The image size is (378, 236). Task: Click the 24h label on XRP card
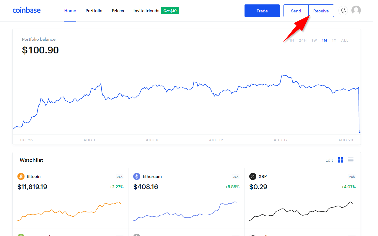[352, 177]
